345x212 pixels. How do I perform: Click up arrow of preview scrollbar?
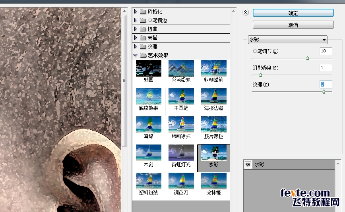(124, 11)
